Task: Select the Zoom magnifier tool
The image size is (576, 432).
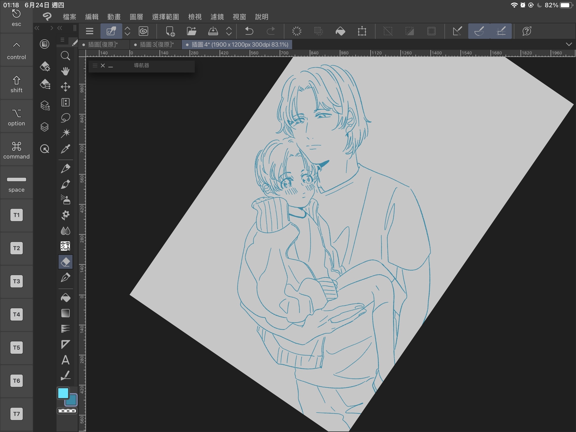Action: (x=65, y=56)
